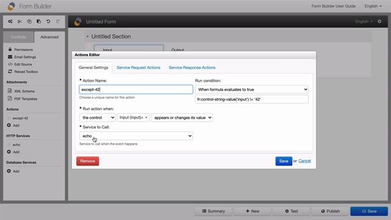
Task: Select the General Settings tab
Action: [93, 68]
